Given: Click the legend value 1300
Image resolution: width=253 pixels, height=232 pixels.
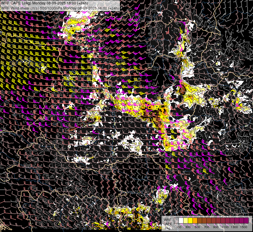Looking at the screenshot, I should (x=234, y=227).
